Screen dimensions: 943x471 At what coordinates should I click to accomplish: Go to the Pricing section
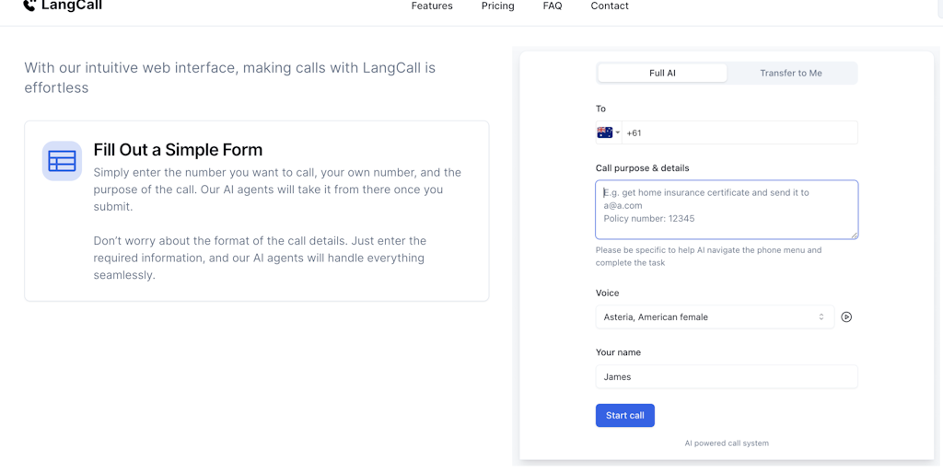pyautogui.click(x=497, y=6)
